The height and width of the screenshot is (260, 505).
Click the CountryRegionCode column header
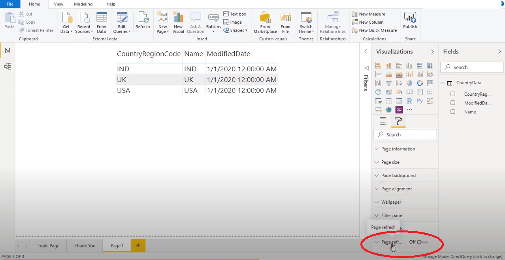149,54
